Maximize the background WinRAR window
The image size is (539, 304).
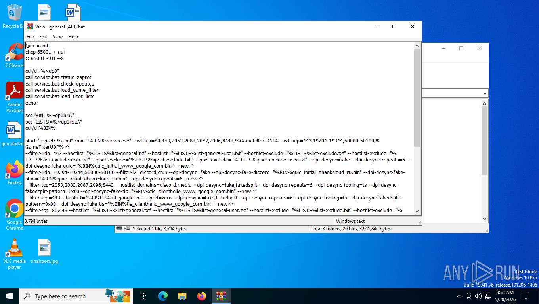click(461, 48)
